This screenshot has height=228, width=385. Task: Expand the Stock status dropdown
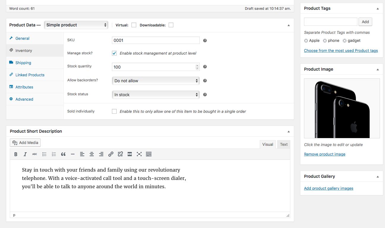coord(156,95)
